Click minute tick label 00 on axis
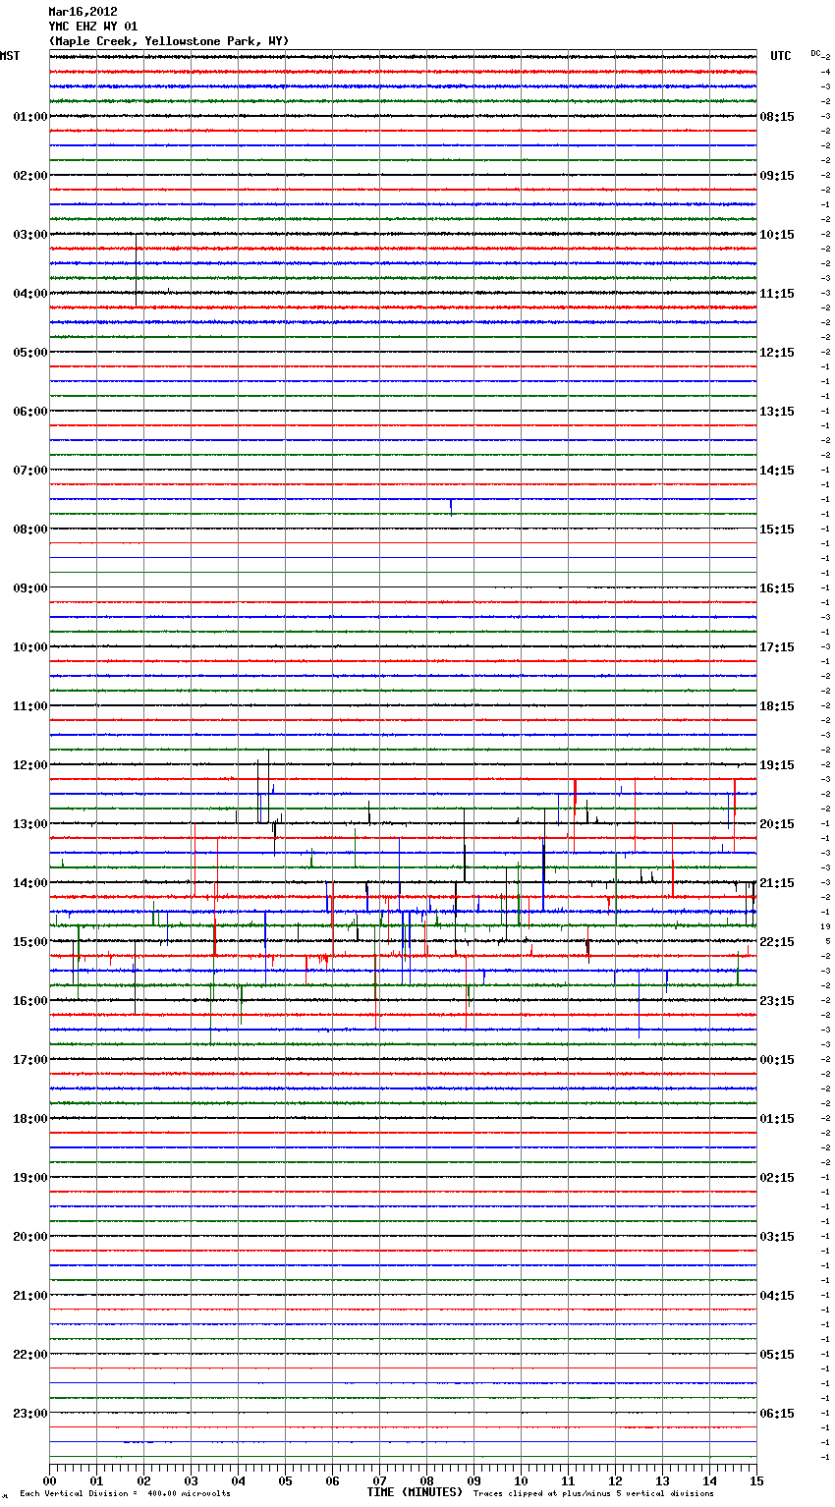Viewport: 835px width, 1507px height. 49,1481
